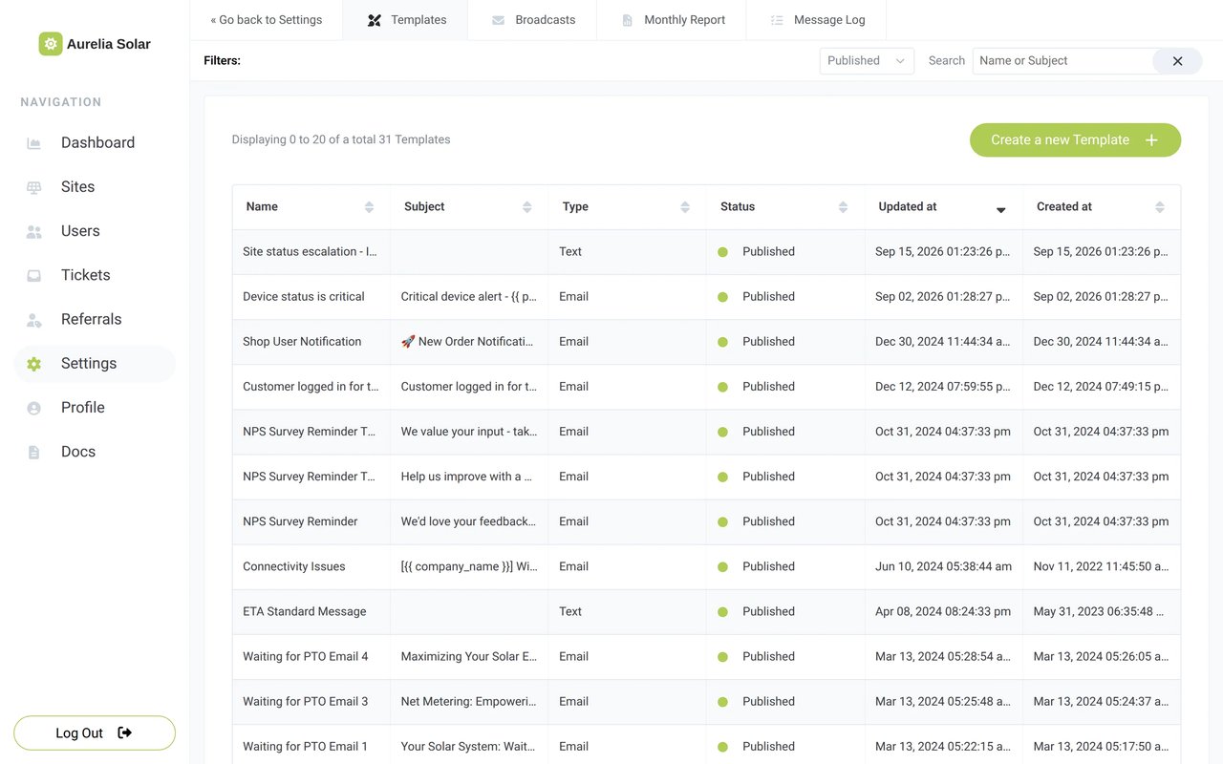Sort by the Created at column arrows
This screenshot has width=1223, height=764.
click(x=1159, y=207)
